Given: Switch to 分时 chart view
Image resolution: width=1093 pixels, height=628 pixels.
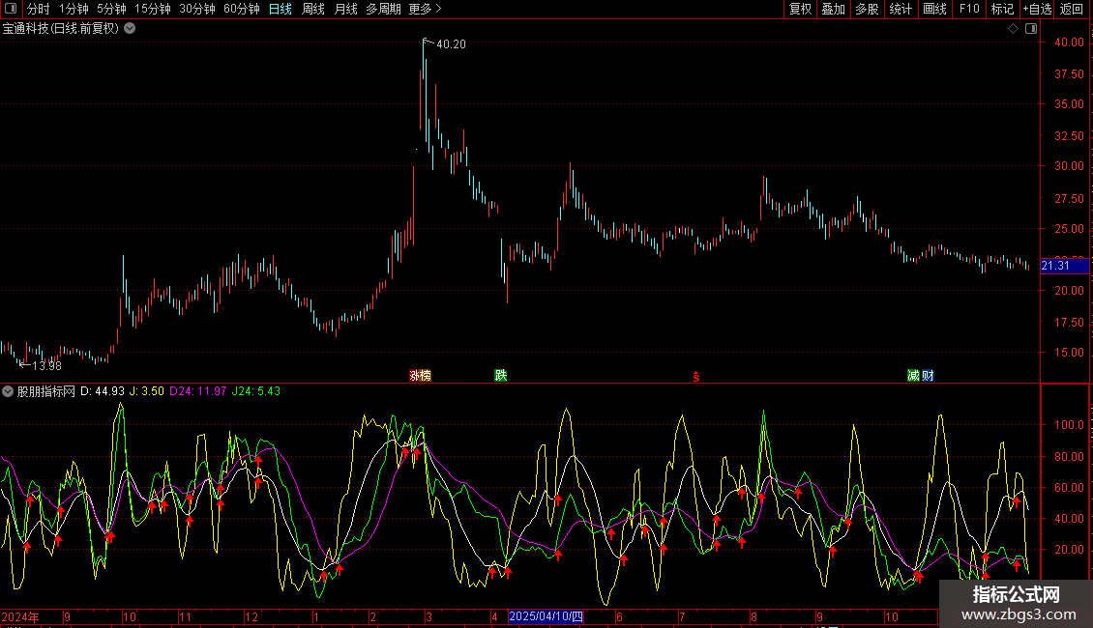Looking at the screenshot, I should coord(39,9).
